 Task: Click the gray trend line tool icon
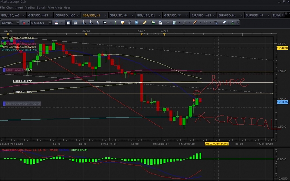tap(185, 23)
